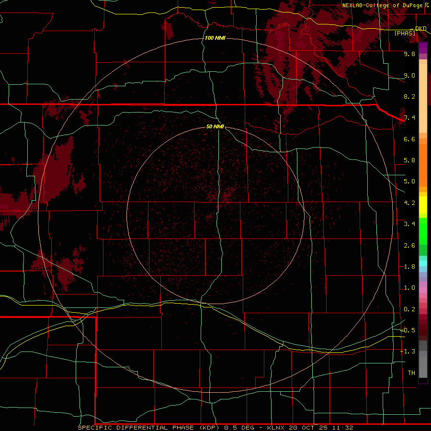Click the 4.2 value on the color scale
This screenshot has height=431, width=431.
409,203
